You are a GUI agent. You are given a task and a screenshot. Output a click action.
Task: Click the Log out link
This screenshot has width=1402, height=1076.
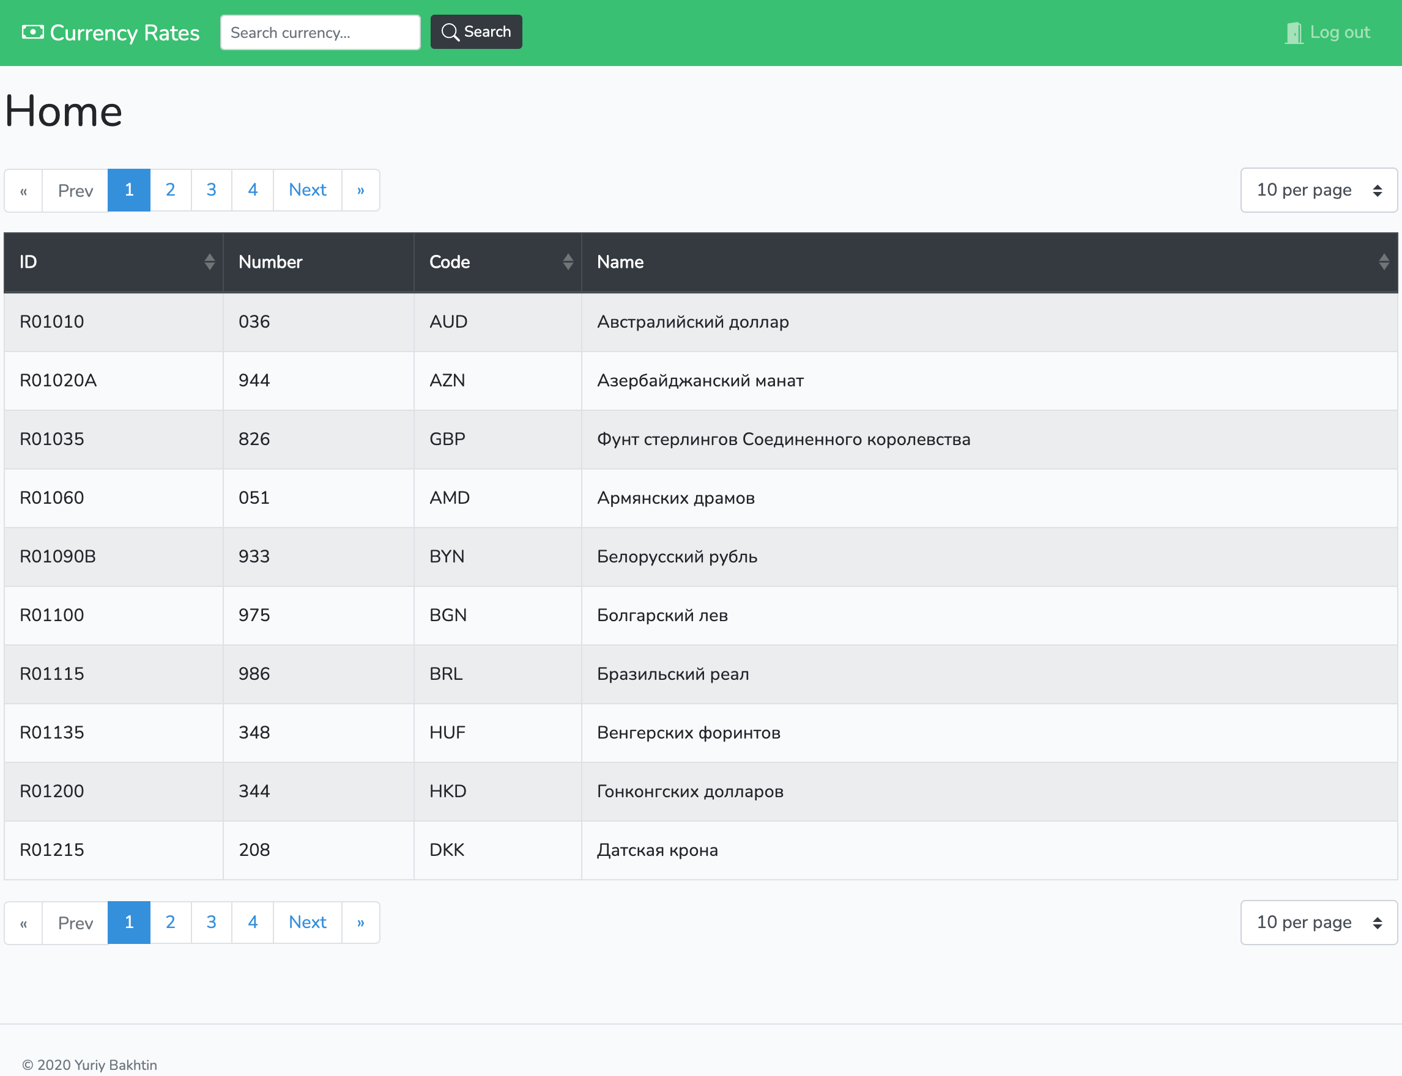[1339, 32]
